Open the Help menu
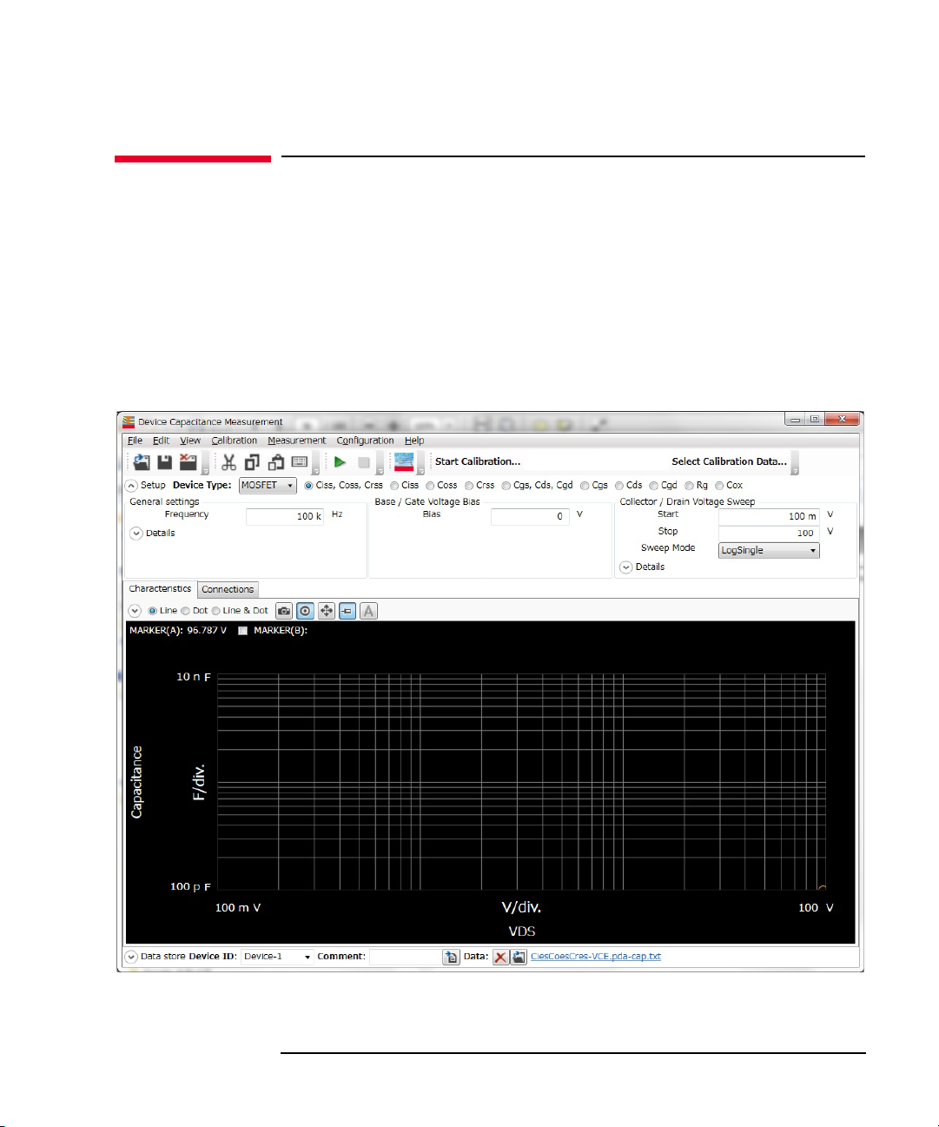 [x=414, y=441]
